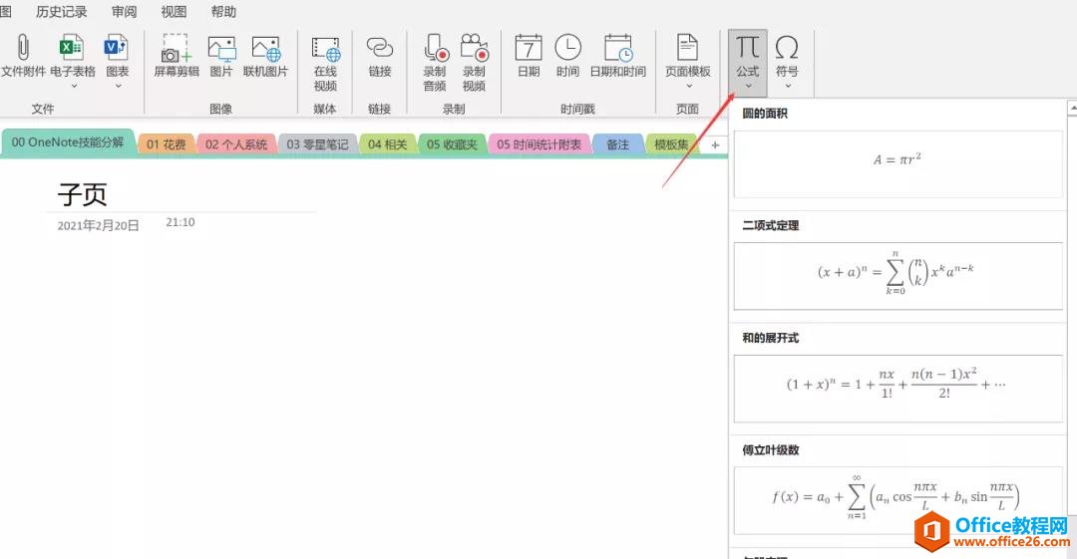Click the 链接 link icon

[x=379, y=48]
